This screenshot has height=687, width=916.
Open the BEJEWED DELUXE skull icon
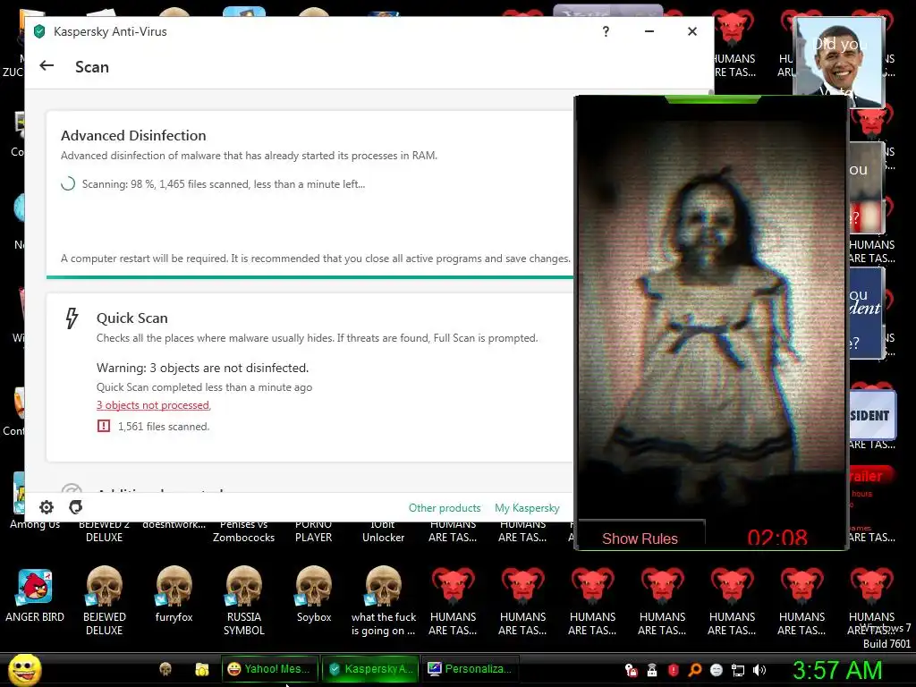[105, 586]
